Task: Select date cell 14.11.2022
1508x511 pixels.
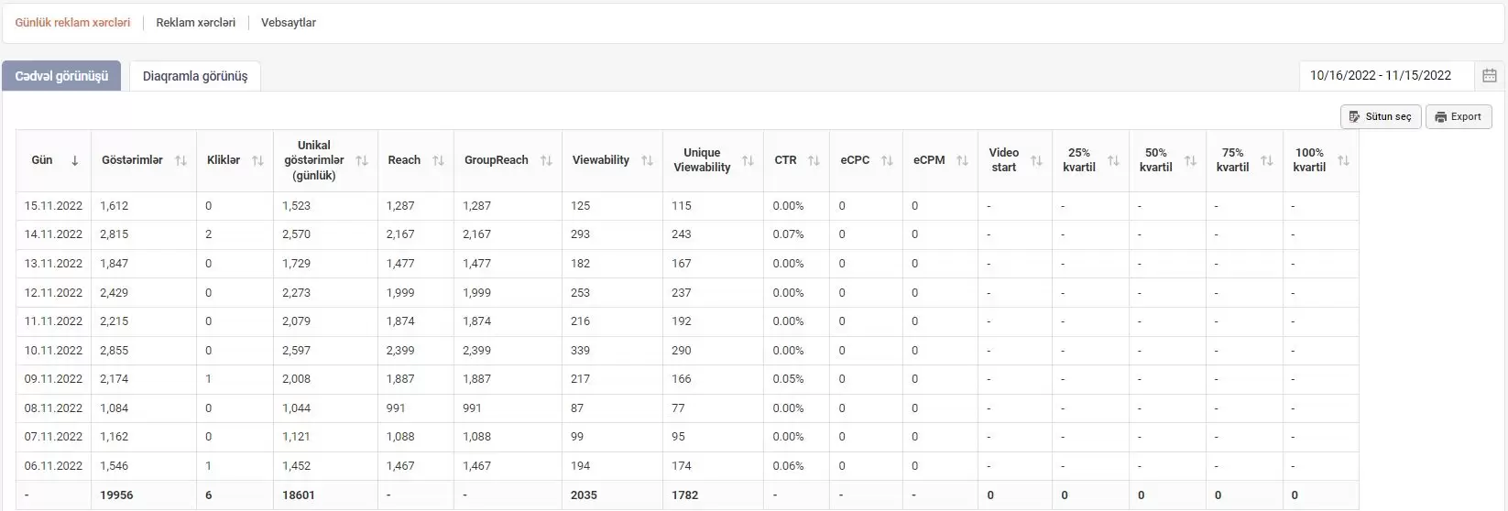Action: pos(53,234)
